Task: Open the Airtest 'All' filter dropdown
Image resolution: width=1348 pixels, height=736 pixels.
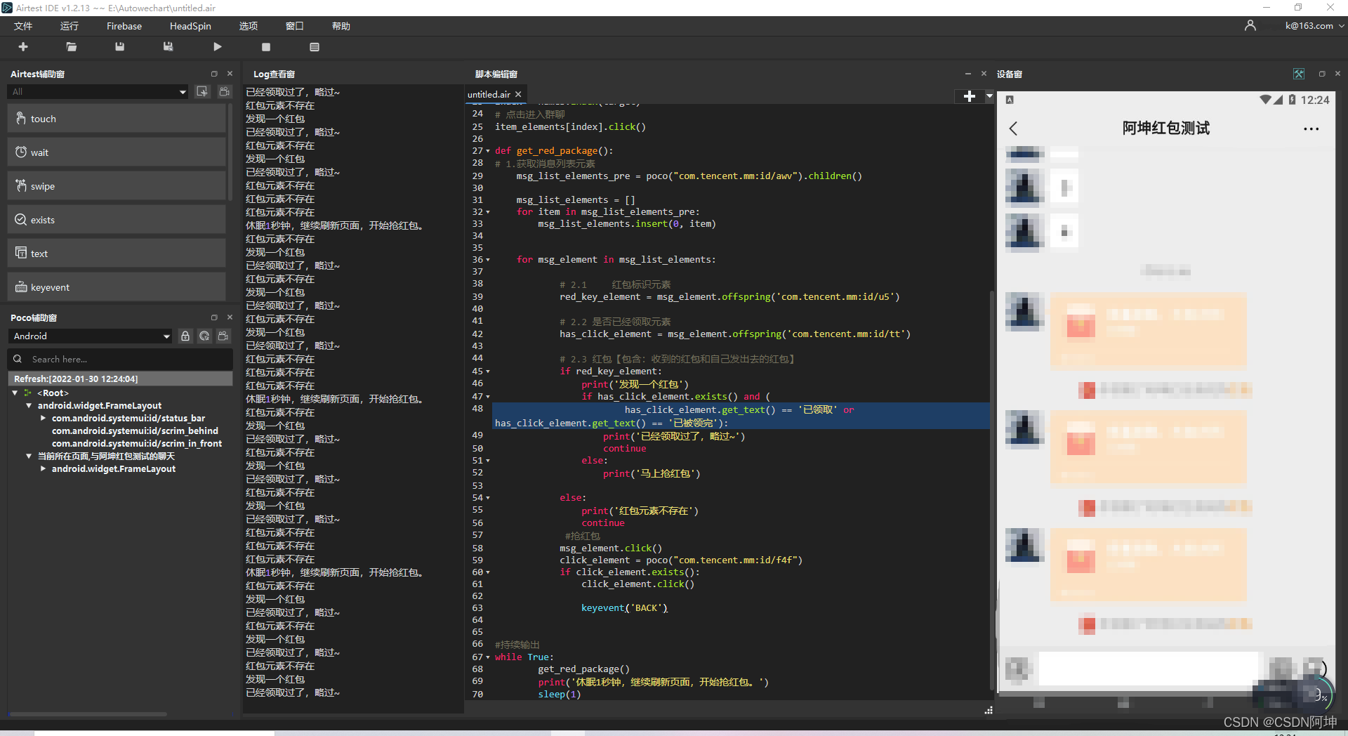Action: coord(98,92)
